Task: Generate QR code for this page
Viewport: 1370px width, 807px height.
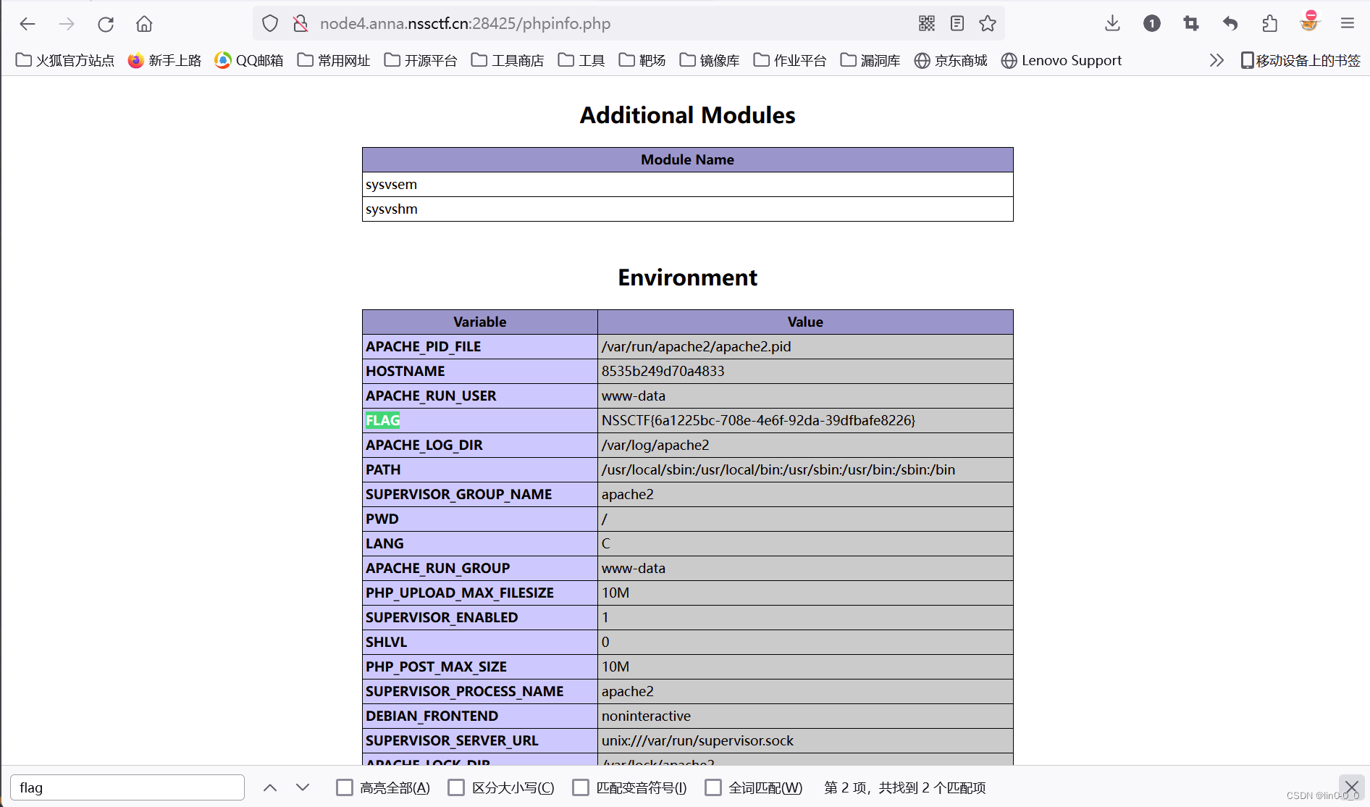Action: point(927,23)
